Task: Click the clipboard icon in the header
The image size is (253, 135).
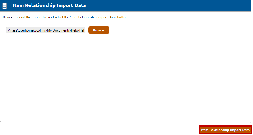Action: click(x=5, y=6)
